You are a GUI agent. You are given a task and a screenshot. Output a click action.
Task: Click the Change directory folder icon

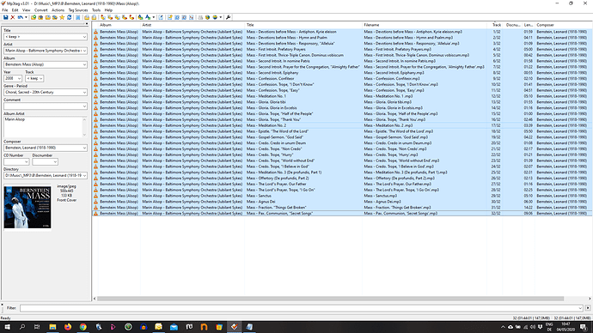pos(34,17)
